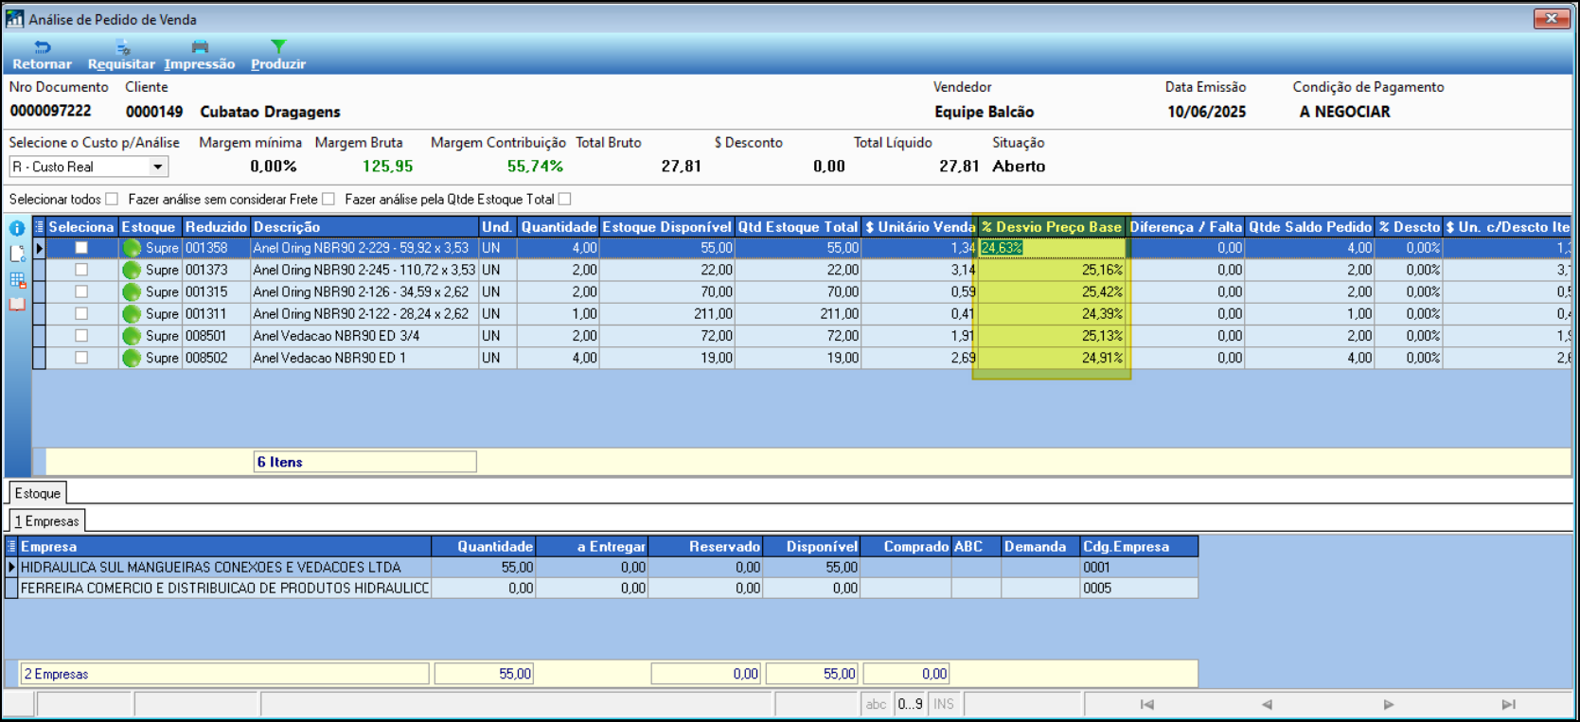Toggle Fazer análise sem considerar Frete
This screenshot has height=722, width=1580.
[x=328, y=199]
